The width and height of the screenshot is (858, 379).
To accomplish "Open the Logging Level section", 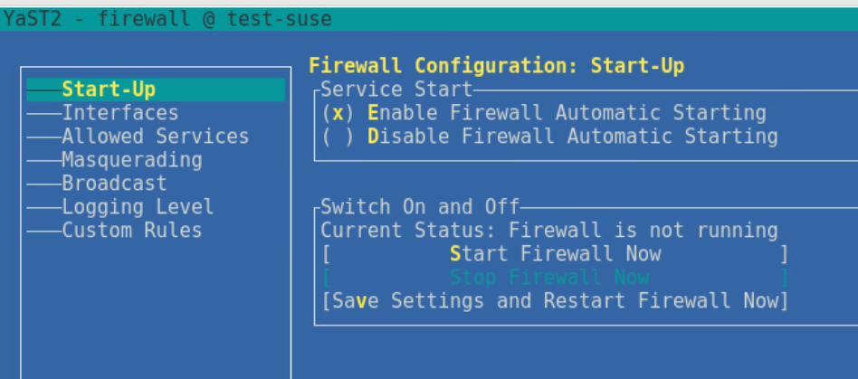I will click(x=138, y=207).
